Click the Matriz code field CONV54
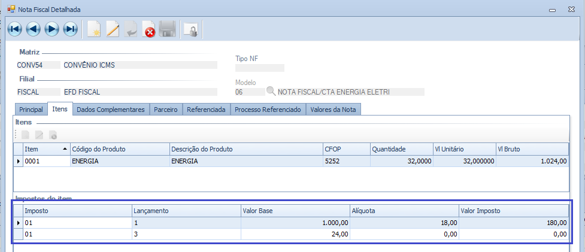585x252 pixels. [38, 65]
